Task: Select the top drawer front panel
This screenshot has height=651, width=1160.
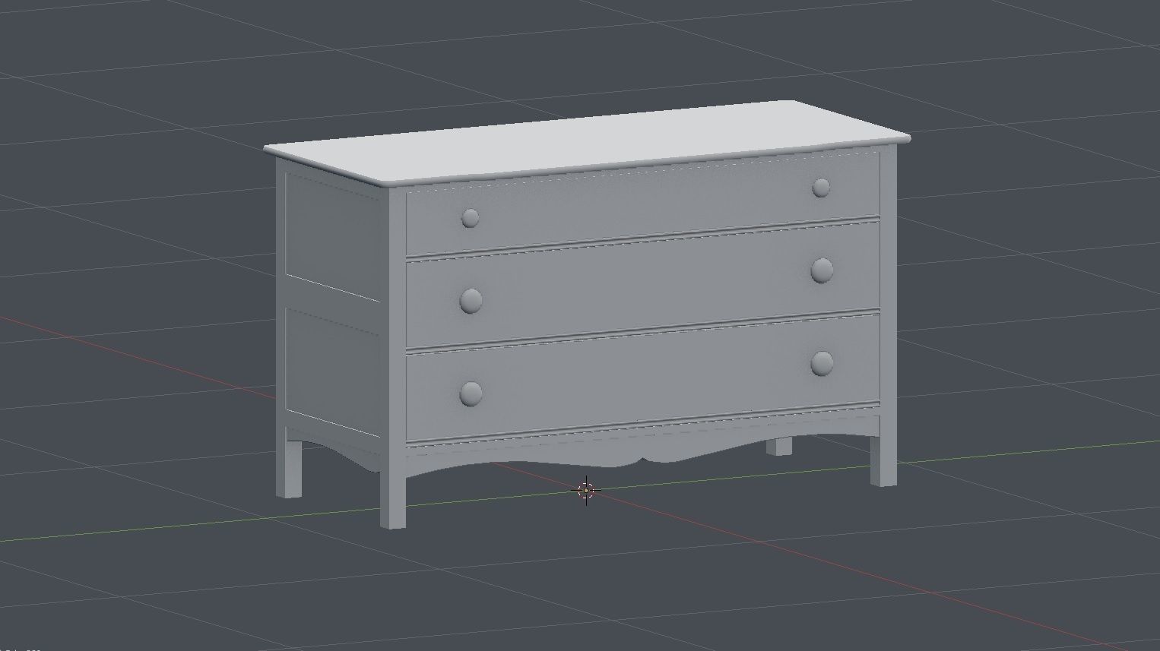Action: [643, 204]
